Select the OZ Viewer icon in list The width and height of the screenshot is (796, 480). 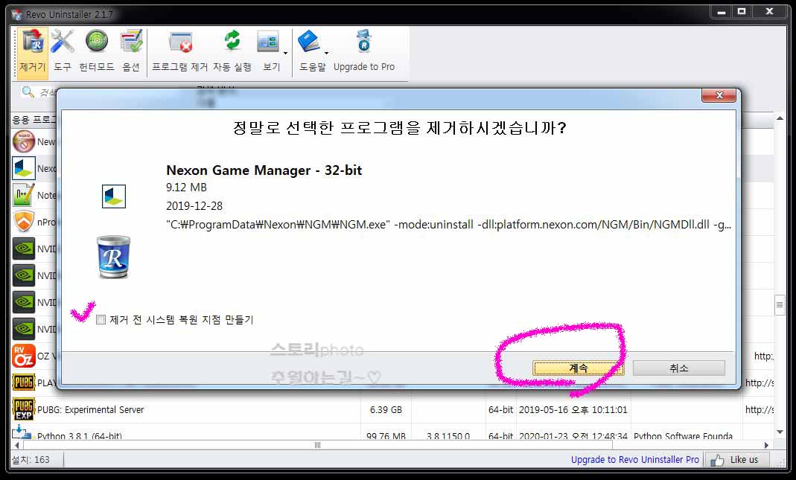coord(24,356)
